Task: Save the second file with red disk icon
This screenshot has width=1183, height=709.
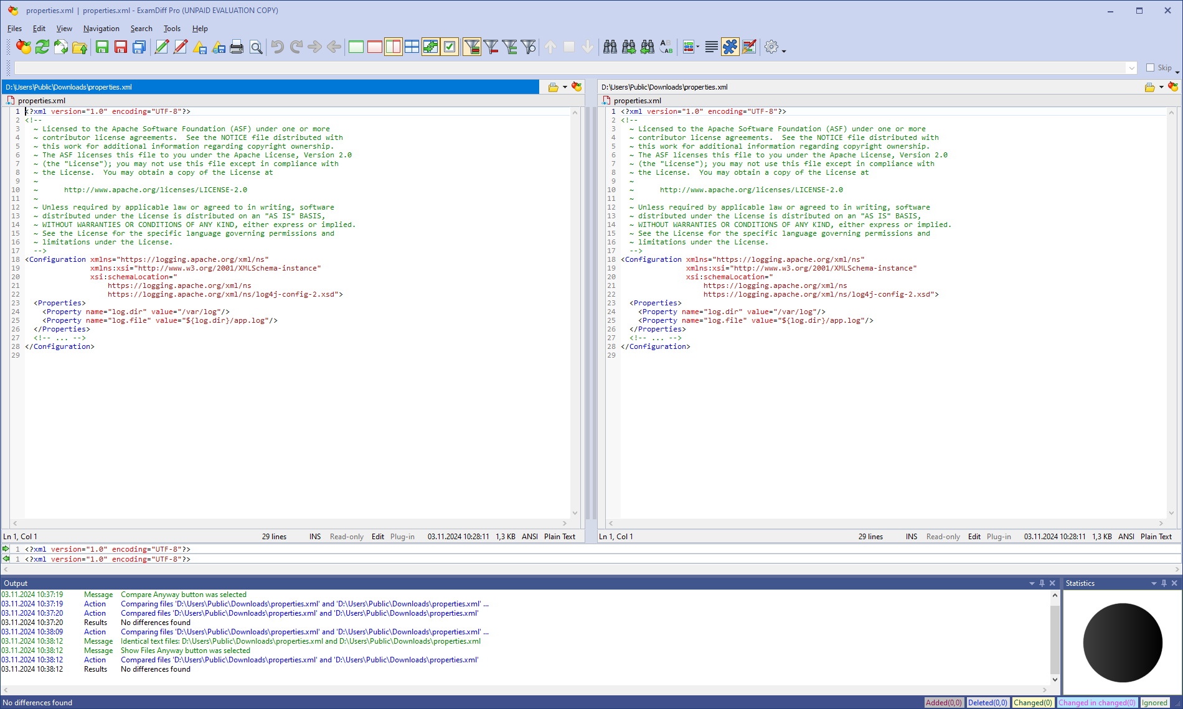Action: (x=121, y=47)
